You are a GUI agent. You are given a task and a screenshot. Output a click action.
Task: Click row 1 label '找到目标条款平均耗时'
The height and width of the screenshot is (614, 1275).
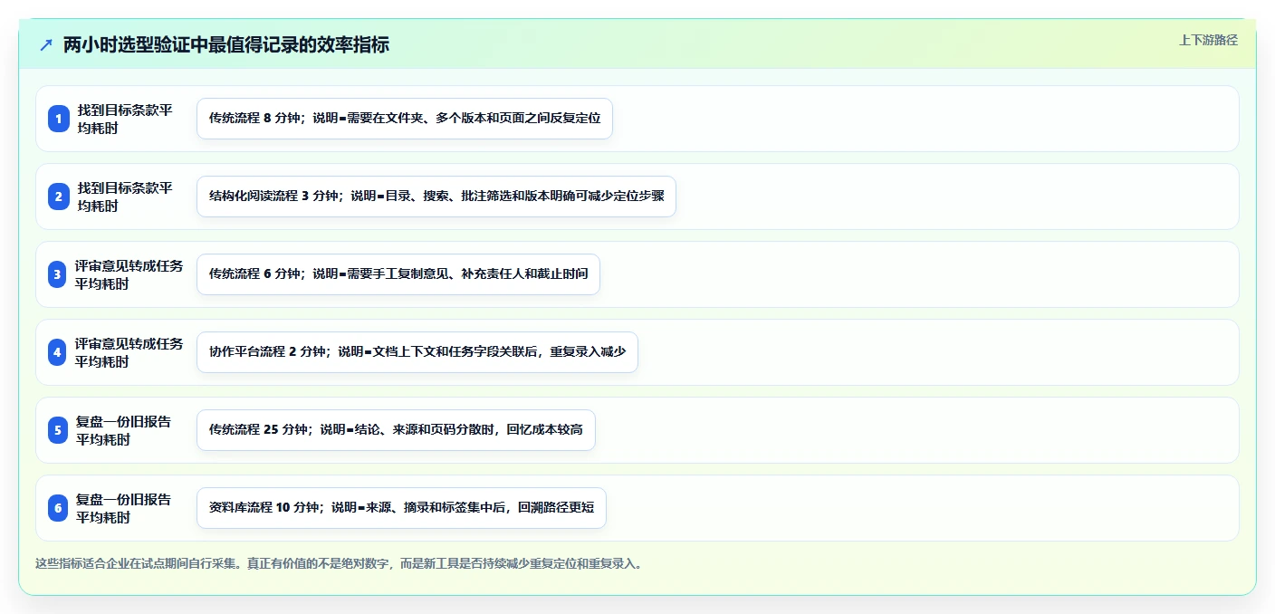coord(125,119)
